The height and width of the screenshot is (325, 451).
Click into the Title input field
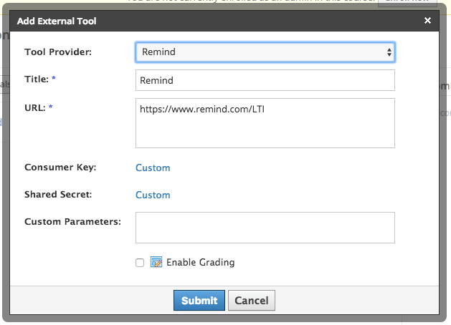click(x=265, y=80)
